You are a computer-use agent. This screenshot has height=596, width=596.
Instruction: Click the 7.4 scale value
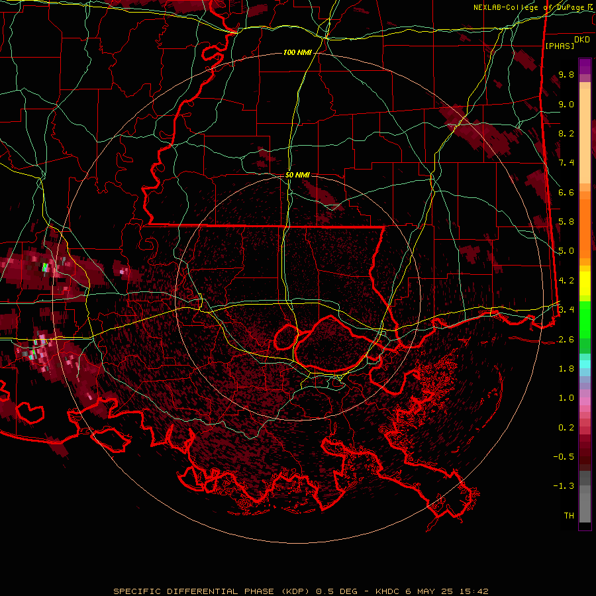566,163
